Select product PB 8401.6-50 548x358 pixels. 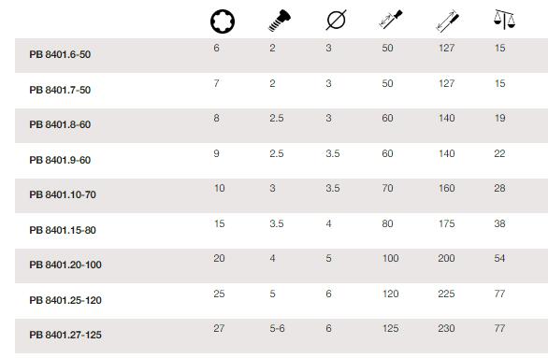coord(60,54)
